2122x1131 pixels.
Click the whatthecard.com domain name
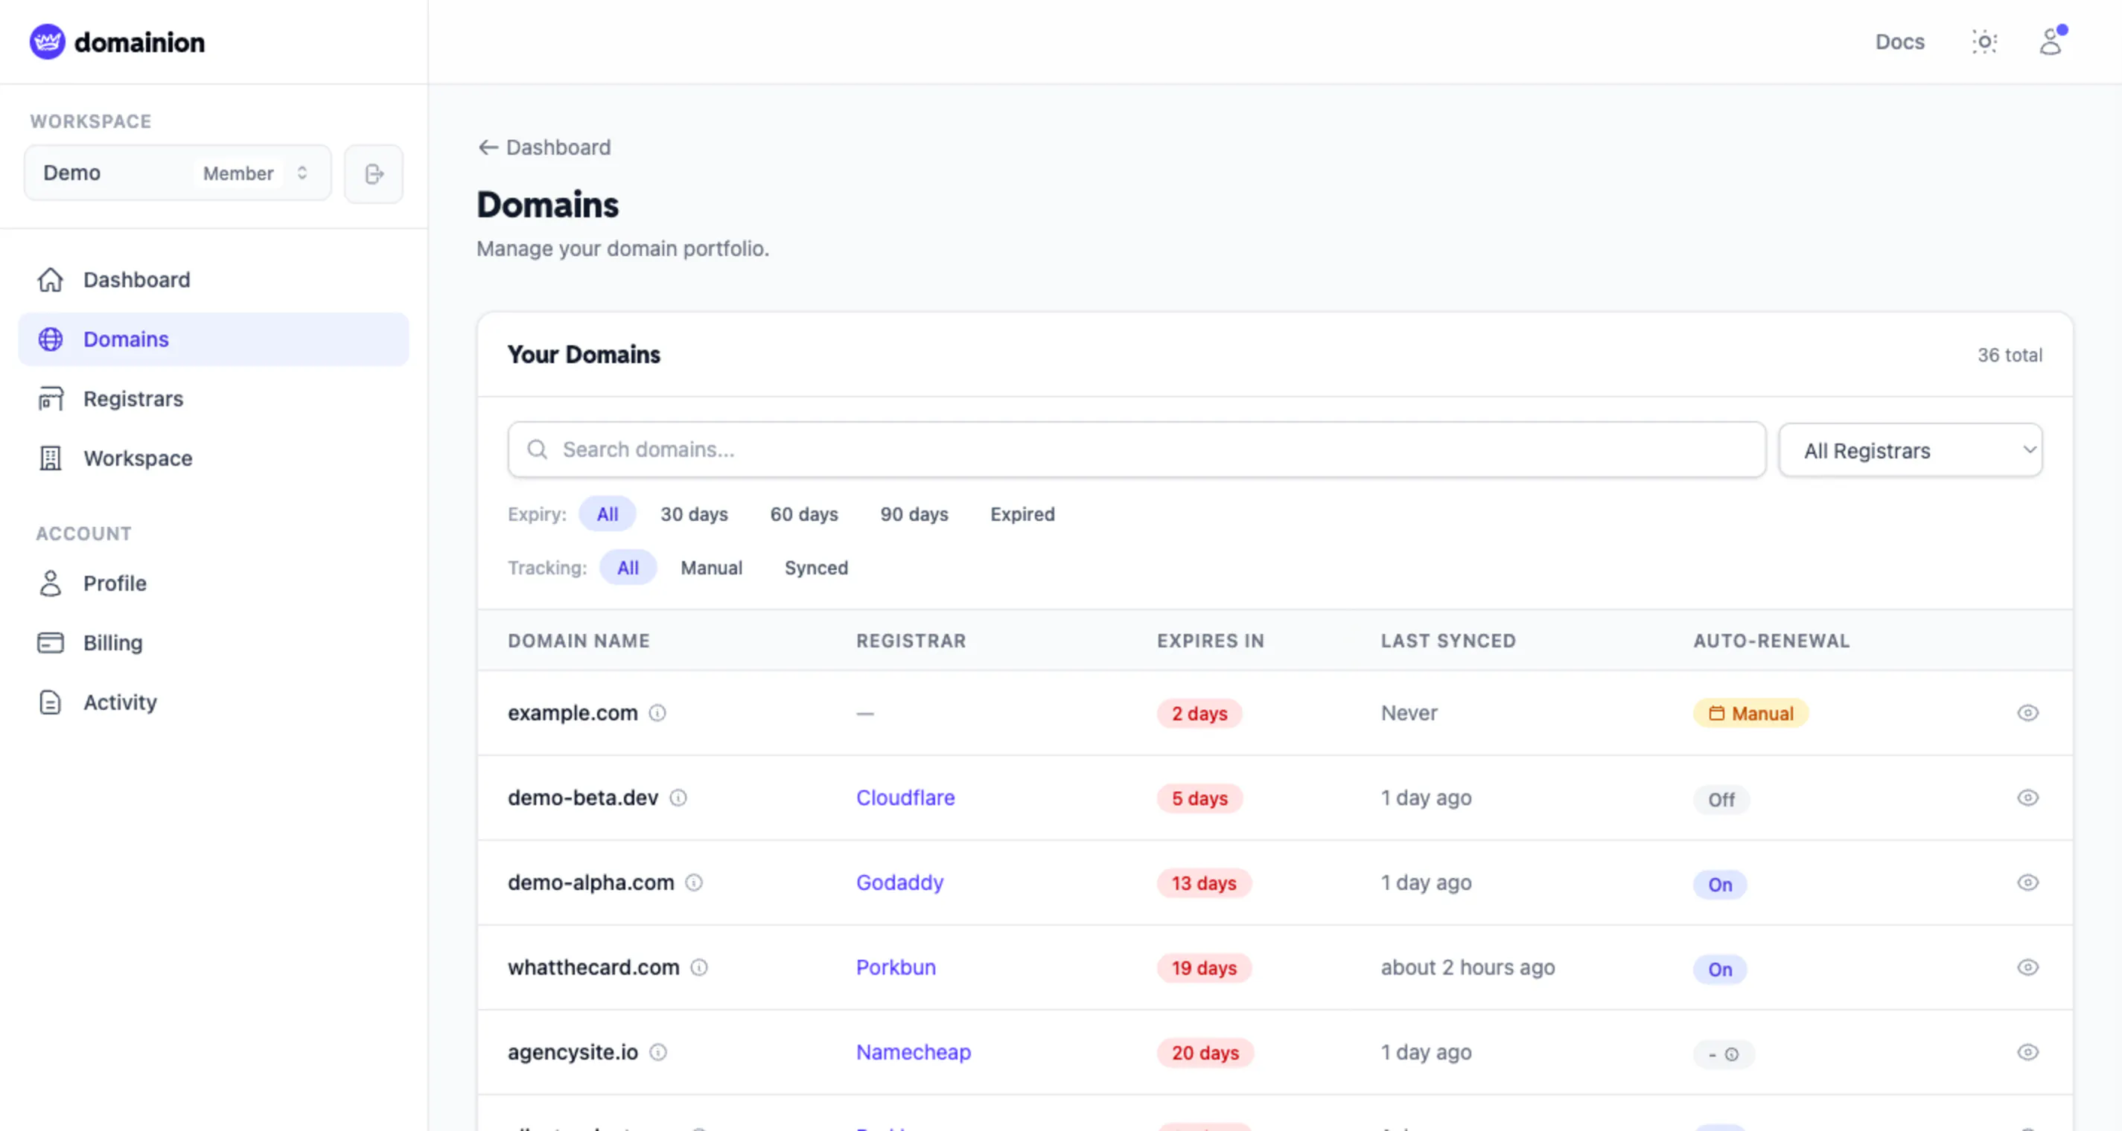pyautogui.click(x=593, y=967)
